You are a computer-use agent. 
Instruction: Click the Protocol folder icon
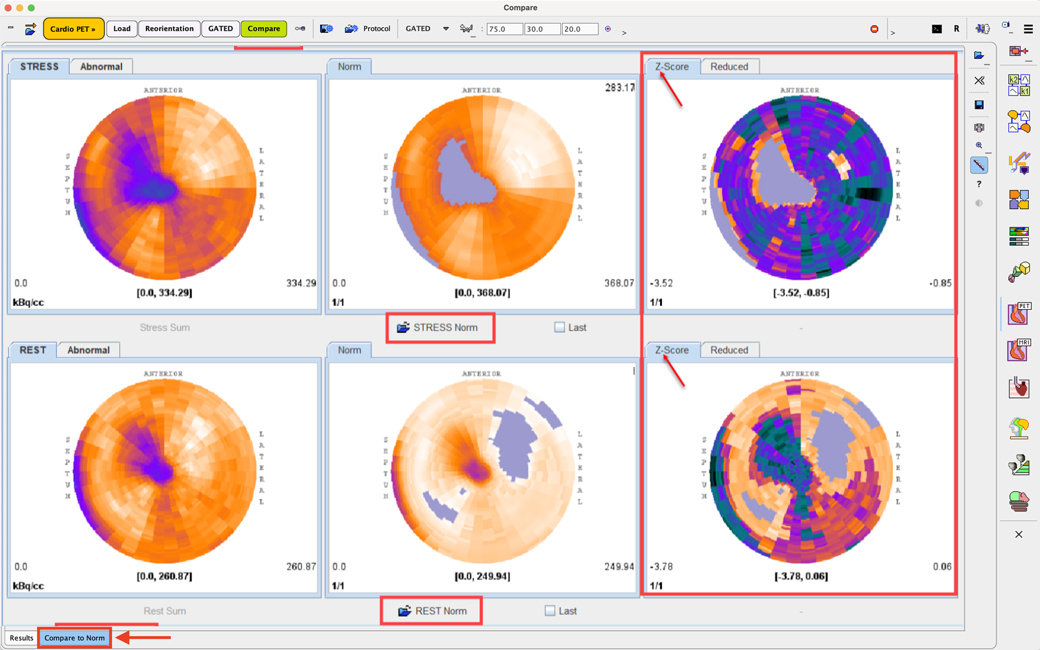pyautogui.click(x=351, y=29)
